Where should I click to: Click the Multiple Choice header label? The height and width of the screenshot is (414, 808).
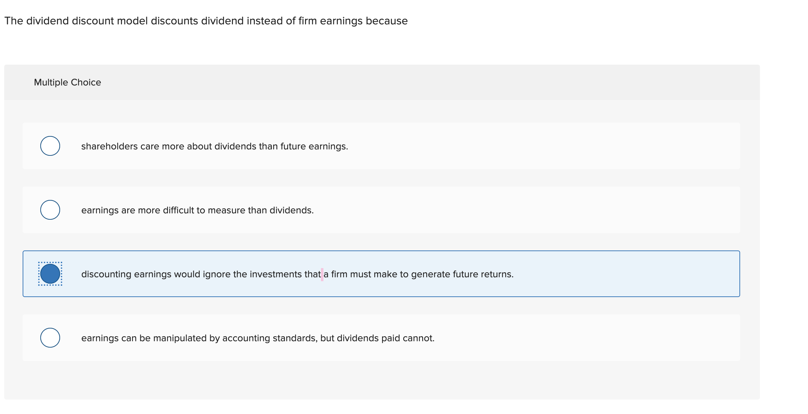pyautogui.click(x=68, y=82)
